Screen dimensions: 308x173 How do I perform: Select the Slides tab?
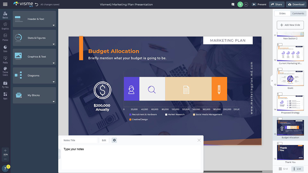pyautogui.click(x=282, y=13)
